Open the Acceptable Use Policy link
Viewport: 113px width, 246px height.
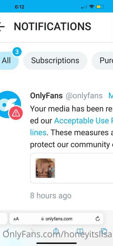pos(84,121)
